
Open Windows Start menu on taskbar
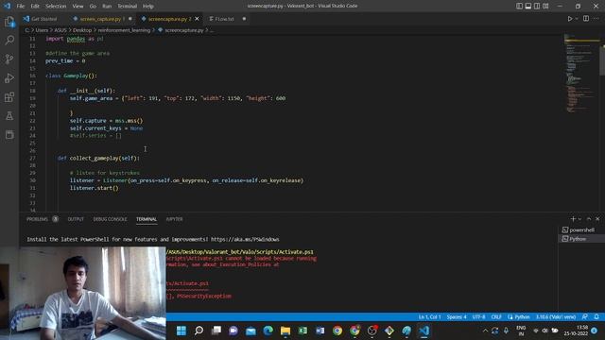point(181,331)
